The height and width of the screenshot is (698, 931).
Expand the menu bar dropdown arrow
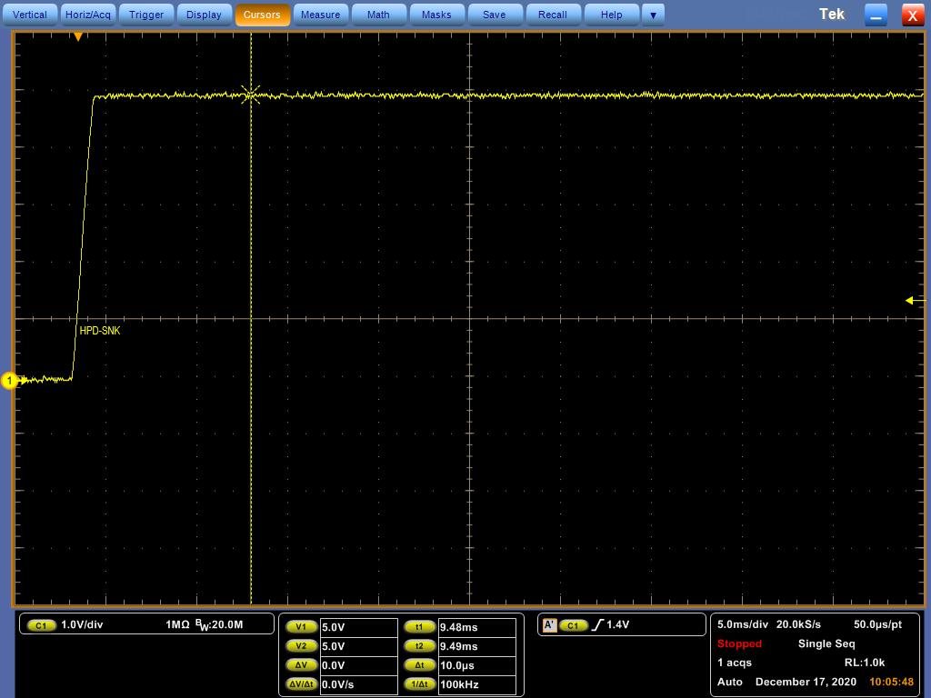653,15
